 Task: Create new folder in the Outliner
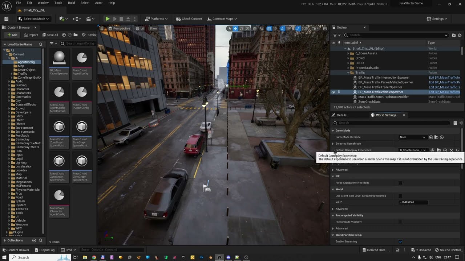[454, 35]
